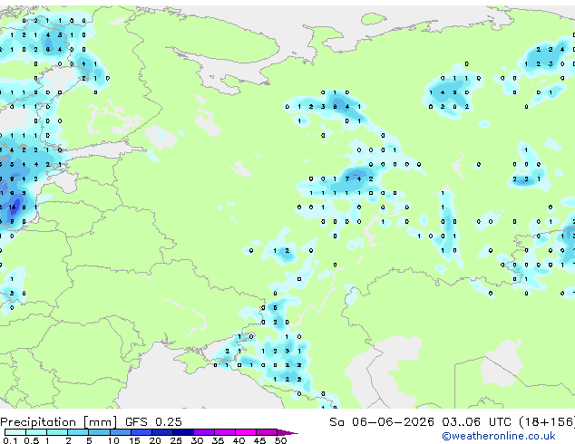Click the legend label '20'
575x444 pixels.
pyautogui.click(x=155, y=440)
